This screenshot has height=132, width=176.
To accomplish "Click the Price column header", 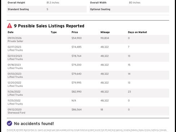I will point(75,32).
